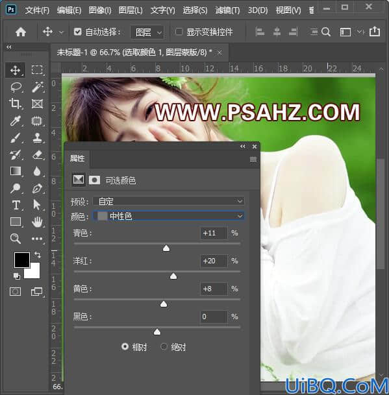Select the Rectangular Marquee tool
The height and width of the screenshot is (395, 389).
coord(37,70)
